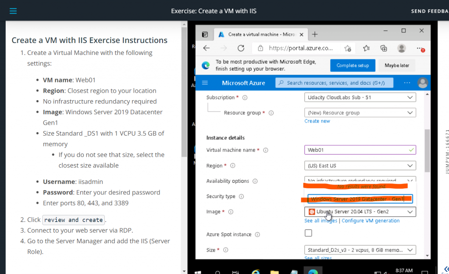Open the Azure account avatar menu
Image resolution: width=449 pixels, height=274 pixels.
click(x=423, y=83)
